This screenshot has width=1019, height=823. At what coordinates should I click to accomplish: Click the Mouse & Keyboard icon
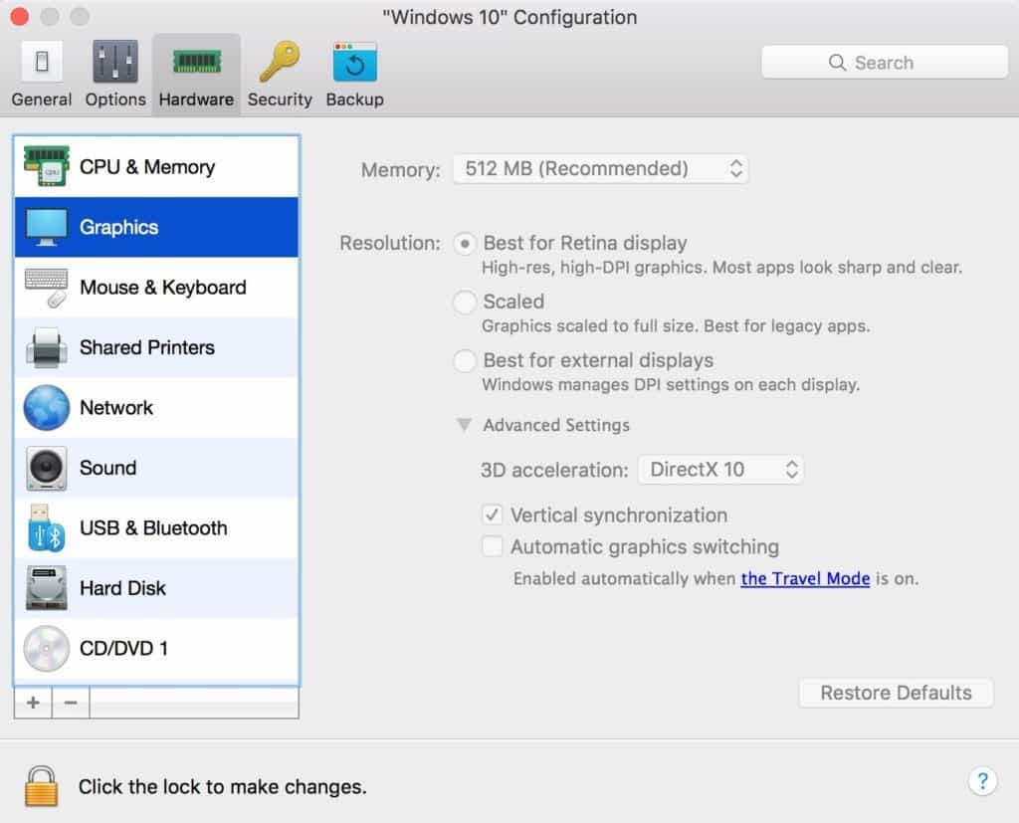tap(46, 288)
